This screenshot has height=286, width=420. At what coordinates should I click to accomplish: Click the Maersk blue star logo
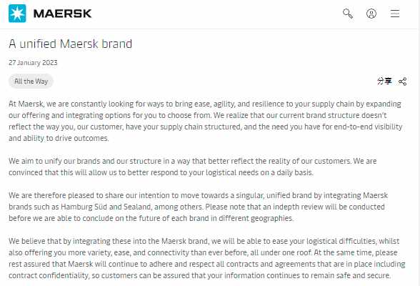click(x=17, y=14)
